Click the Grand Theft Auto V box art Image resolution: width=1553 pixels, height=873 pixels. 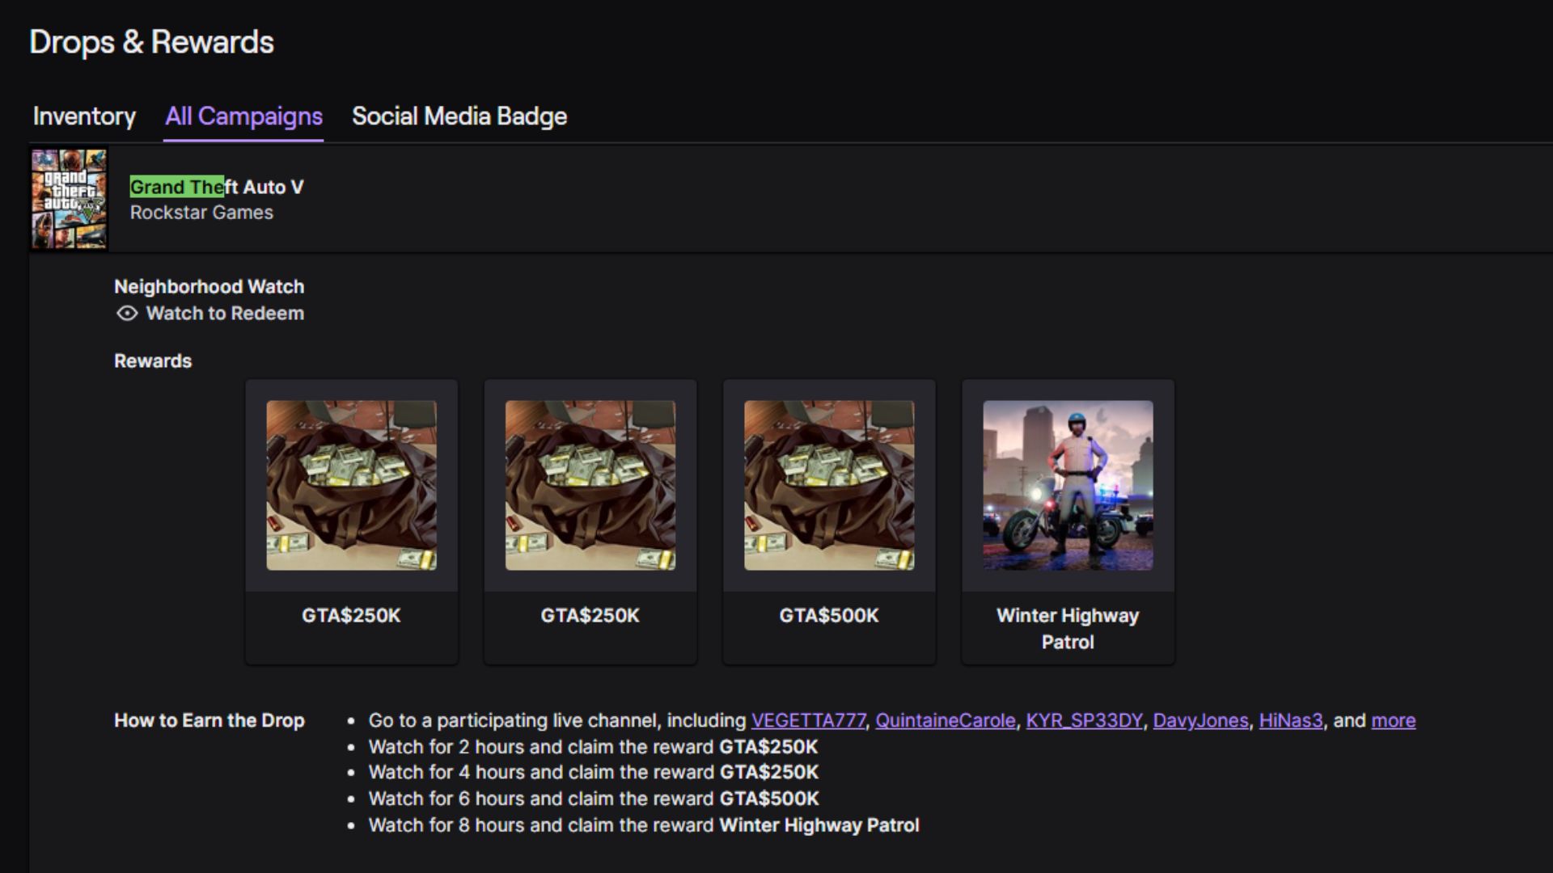tap(69, 199)
